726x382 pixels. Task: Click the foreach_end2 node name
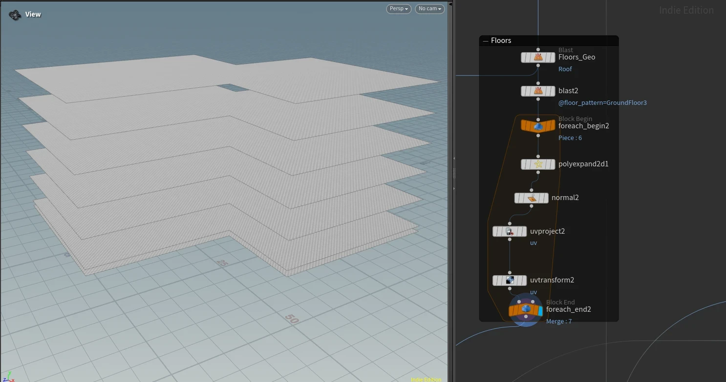click(568, 309)
